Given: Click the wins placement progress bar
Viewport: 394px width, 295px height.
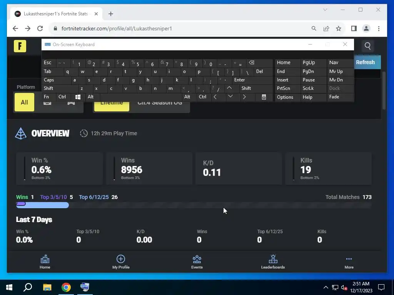Looking at the screenshot, I should (194, 205).
